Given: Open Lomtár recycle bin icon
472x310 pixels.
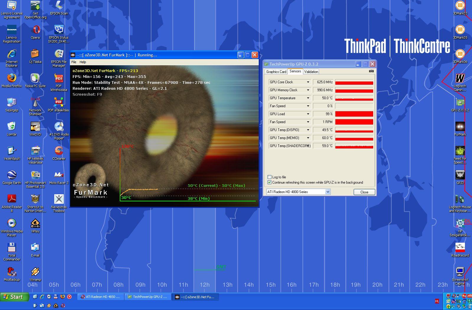Looking at the screenshot, I should [x=12, y=129].
